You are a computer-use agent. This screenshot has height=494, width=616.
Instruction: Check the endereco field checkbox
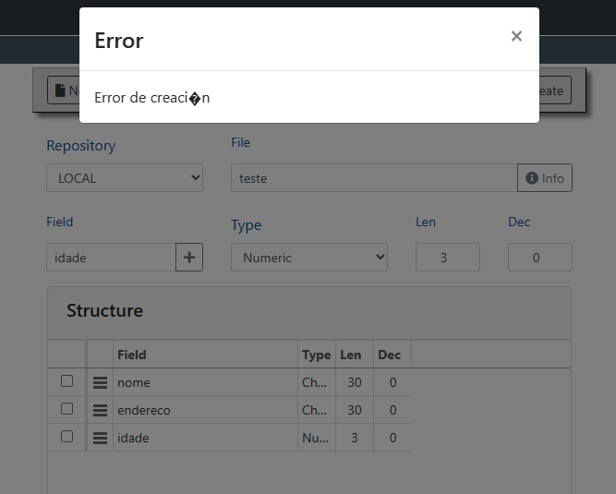(x=66, y=409)
